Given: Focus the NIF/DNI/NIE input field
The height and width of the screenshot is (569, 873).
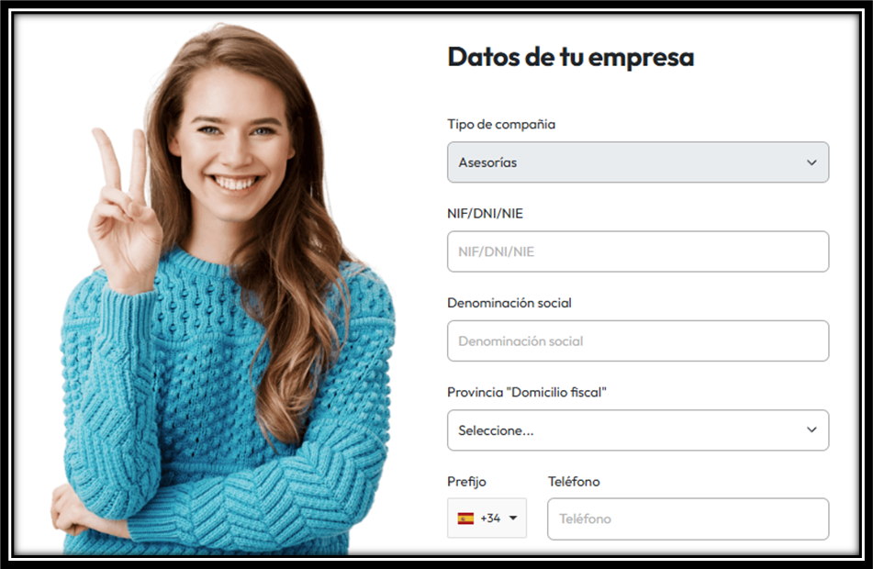Looking at the screenshot, I should (x=638, y=251).
